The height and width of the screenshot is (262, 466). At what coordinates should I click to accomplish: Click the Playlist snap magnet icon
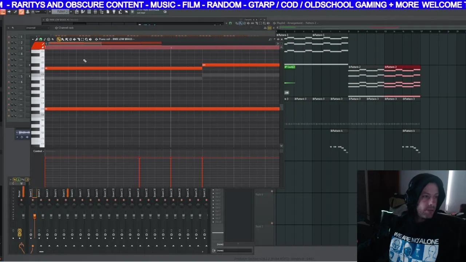[230, 23]
